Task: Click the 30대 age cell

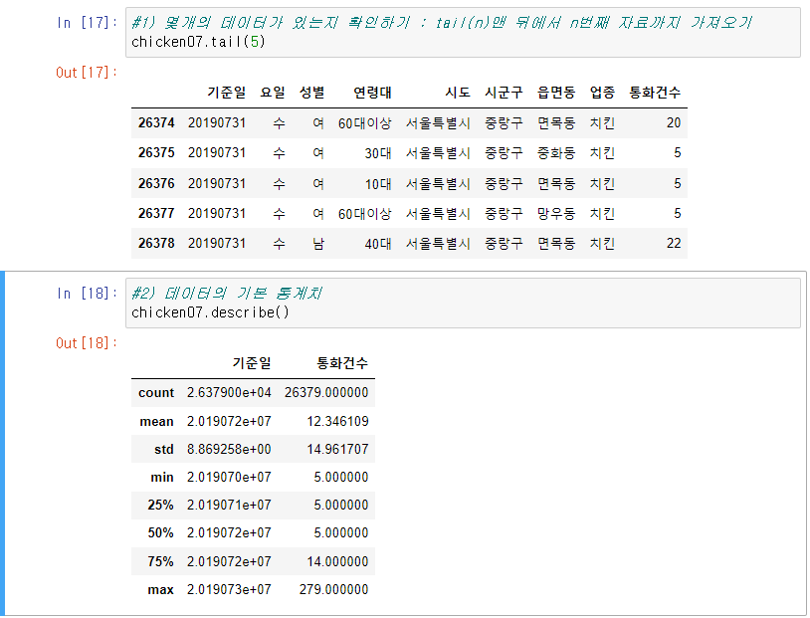Action: (377, 153)
